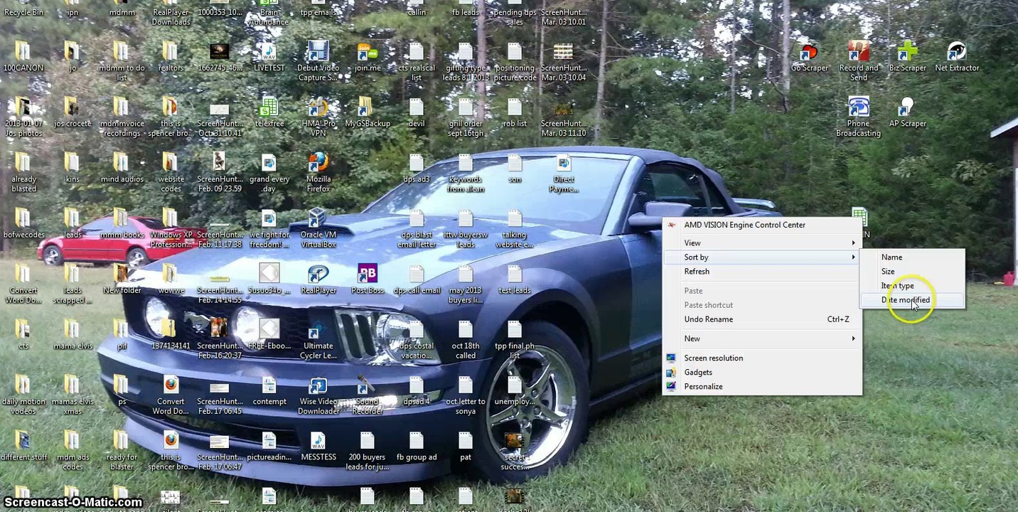
Task: Open the Go Scraper desktop icon
Action: pyautogui.click(x=809, y=57)
